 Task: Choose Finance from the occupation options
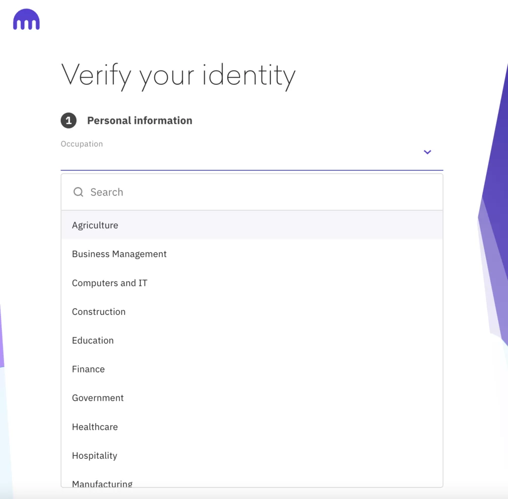coord(88,369)
